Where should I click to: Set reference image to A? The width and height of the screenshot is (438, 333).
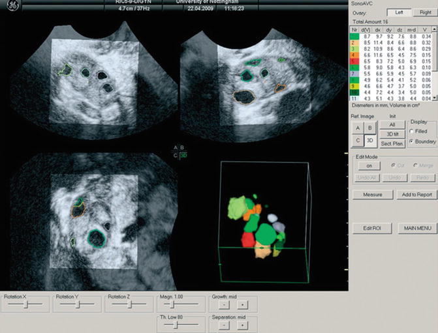pos(357,128)
